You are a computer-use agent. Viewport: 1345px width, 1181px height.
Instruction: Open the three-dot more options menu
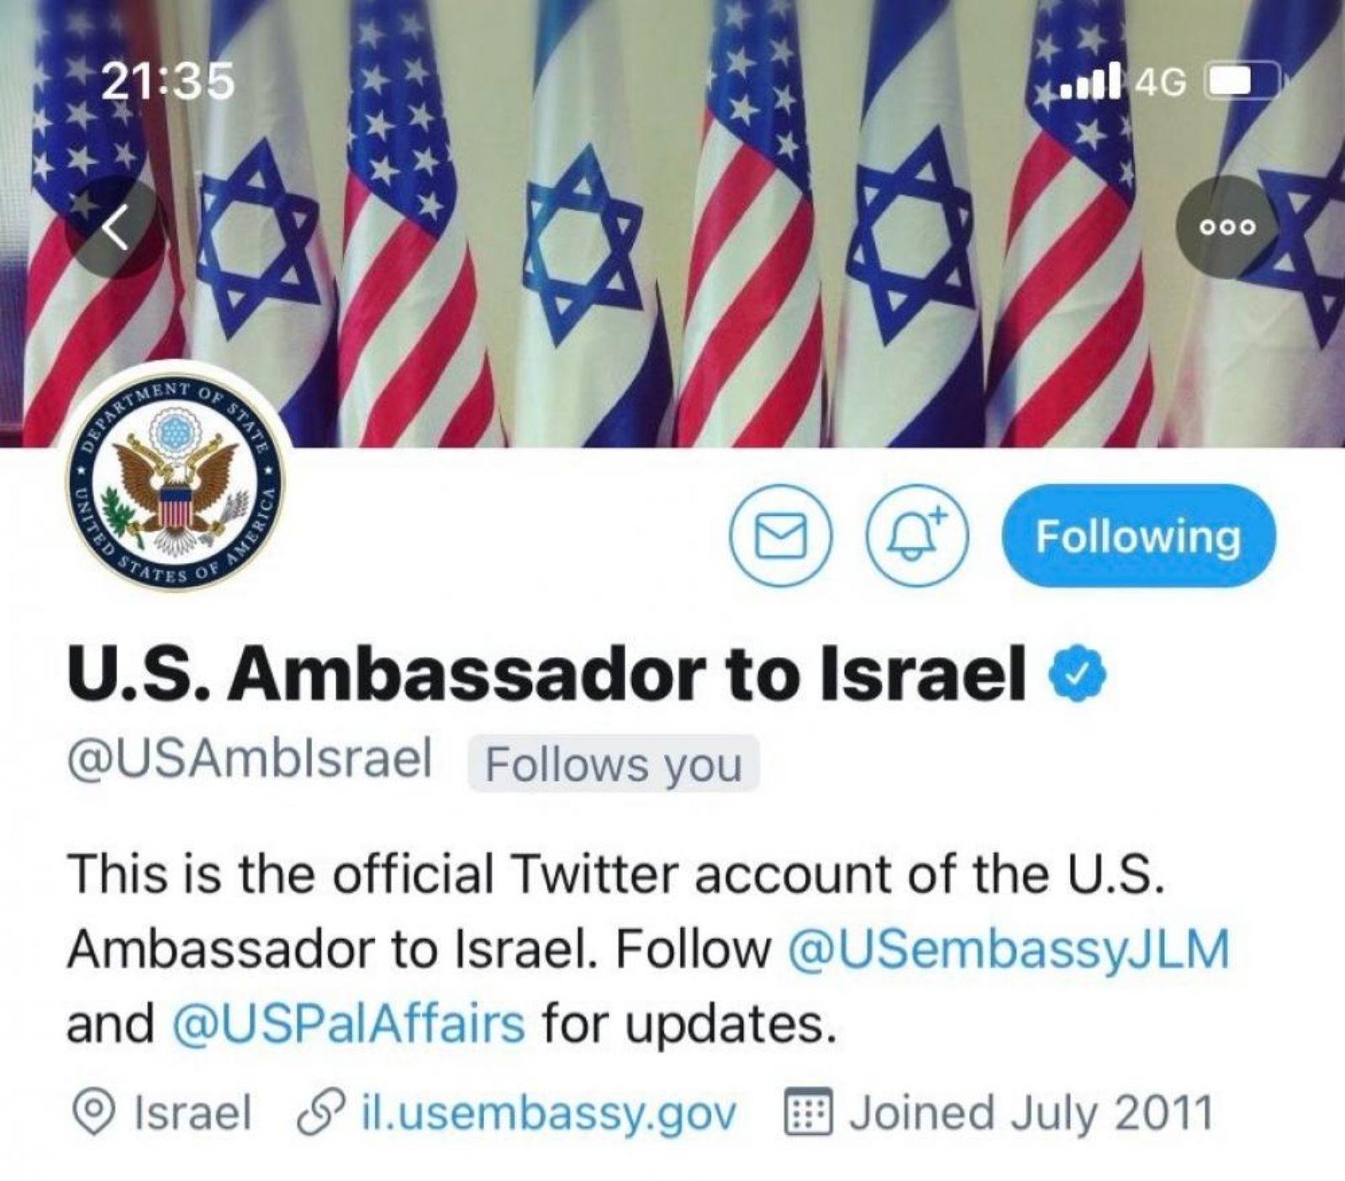[x=1226, y=227]
